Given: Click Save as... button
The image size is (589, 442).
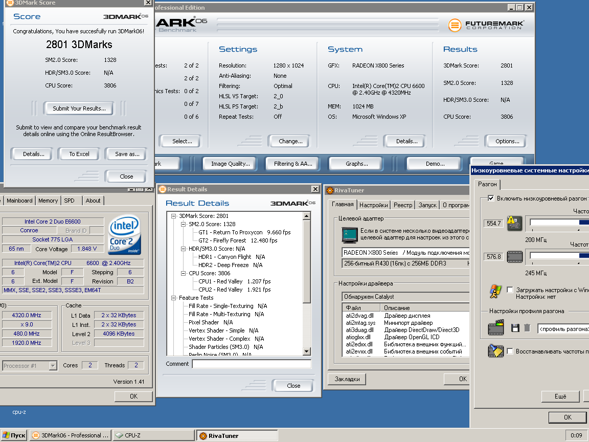Looking at the screenshot, I should click(x=127, y=154).
